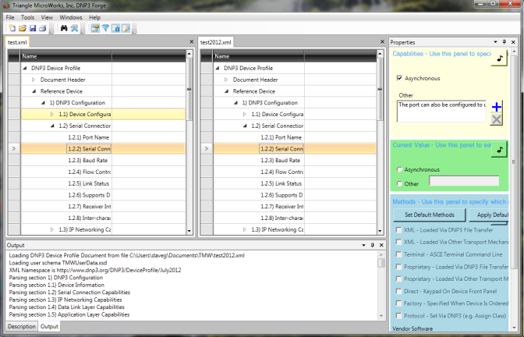Click the filter funnel toolbar icon
This screenshot has height=337, width=524.
coord(105,28)
